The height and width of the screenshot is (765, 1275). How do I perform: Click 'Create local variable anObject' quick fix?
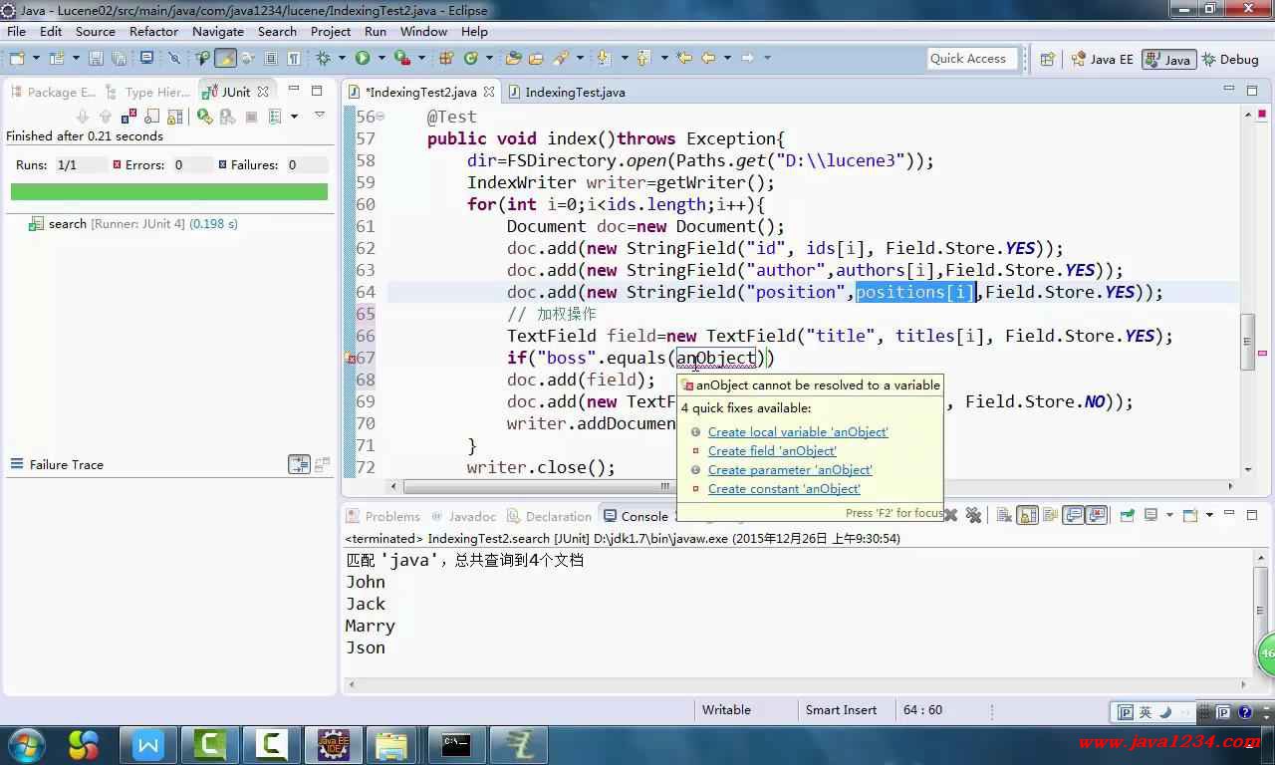point(798,431)
